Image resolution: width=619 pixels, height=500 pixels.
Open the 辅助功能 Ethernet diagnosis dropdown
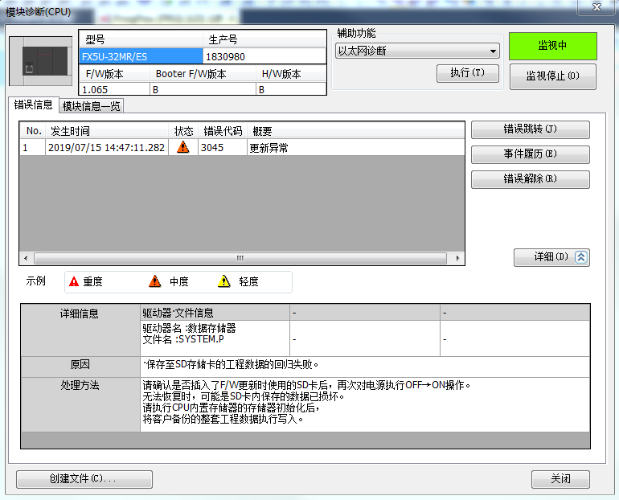pyautogui.click(x=416, y=51)
